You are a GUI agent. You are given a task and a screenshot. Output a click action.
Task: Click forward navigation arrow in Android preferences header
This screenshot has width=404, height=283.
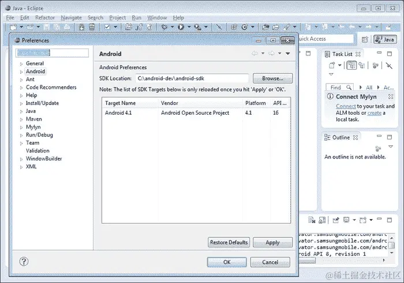pos(271,53)
